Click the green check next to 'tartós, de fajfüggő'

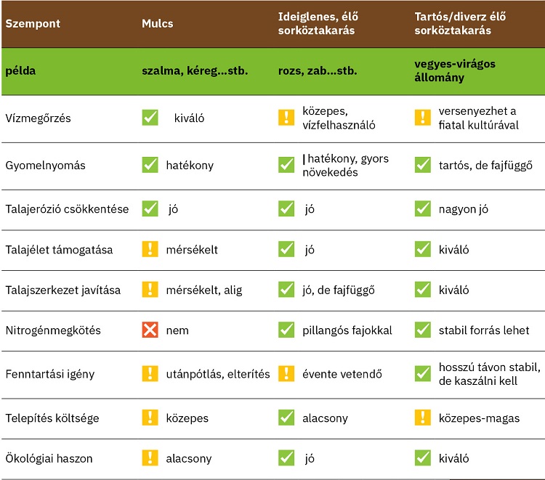(423, 165)
